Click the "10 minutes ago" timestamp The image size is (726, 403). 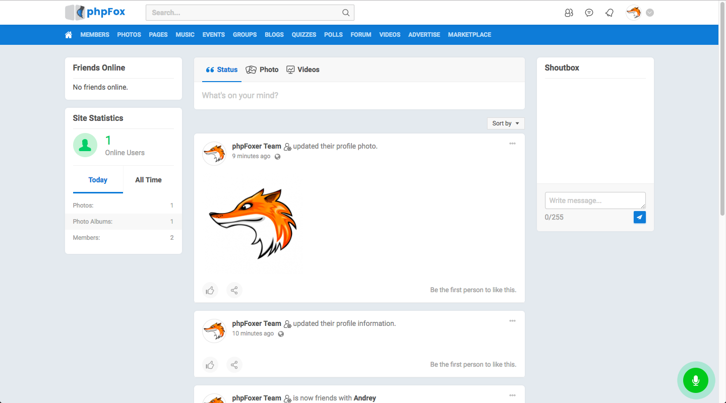pyautogui.click(x=253, y=333)
